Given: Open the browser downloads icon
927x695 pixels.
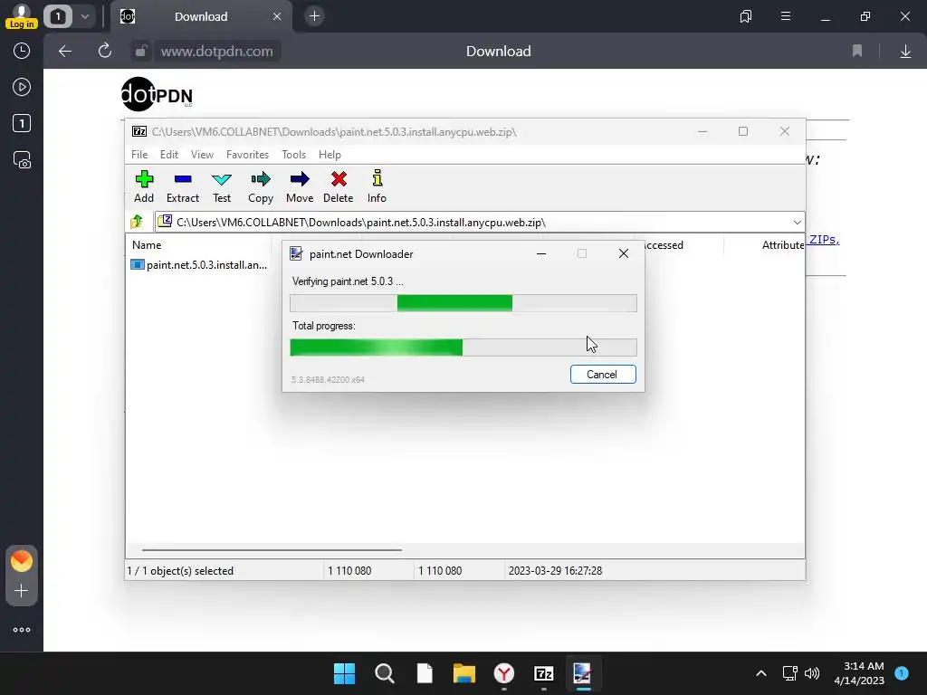Looking at the screenshot, I should click(905, 52).
